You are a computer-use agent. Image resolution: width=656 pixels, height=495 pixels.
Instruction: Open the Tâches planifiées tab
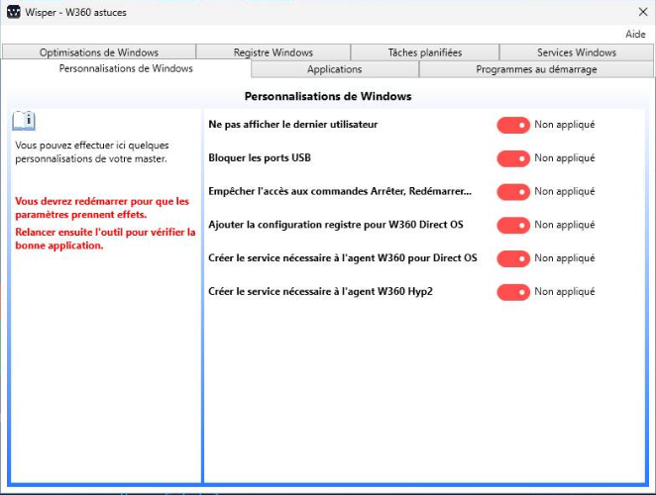click(x=425, y=52)
